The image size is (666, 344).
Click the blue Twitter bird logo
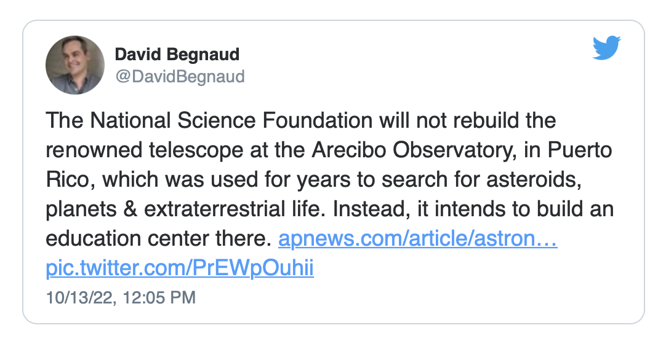[x=607, y=49]
